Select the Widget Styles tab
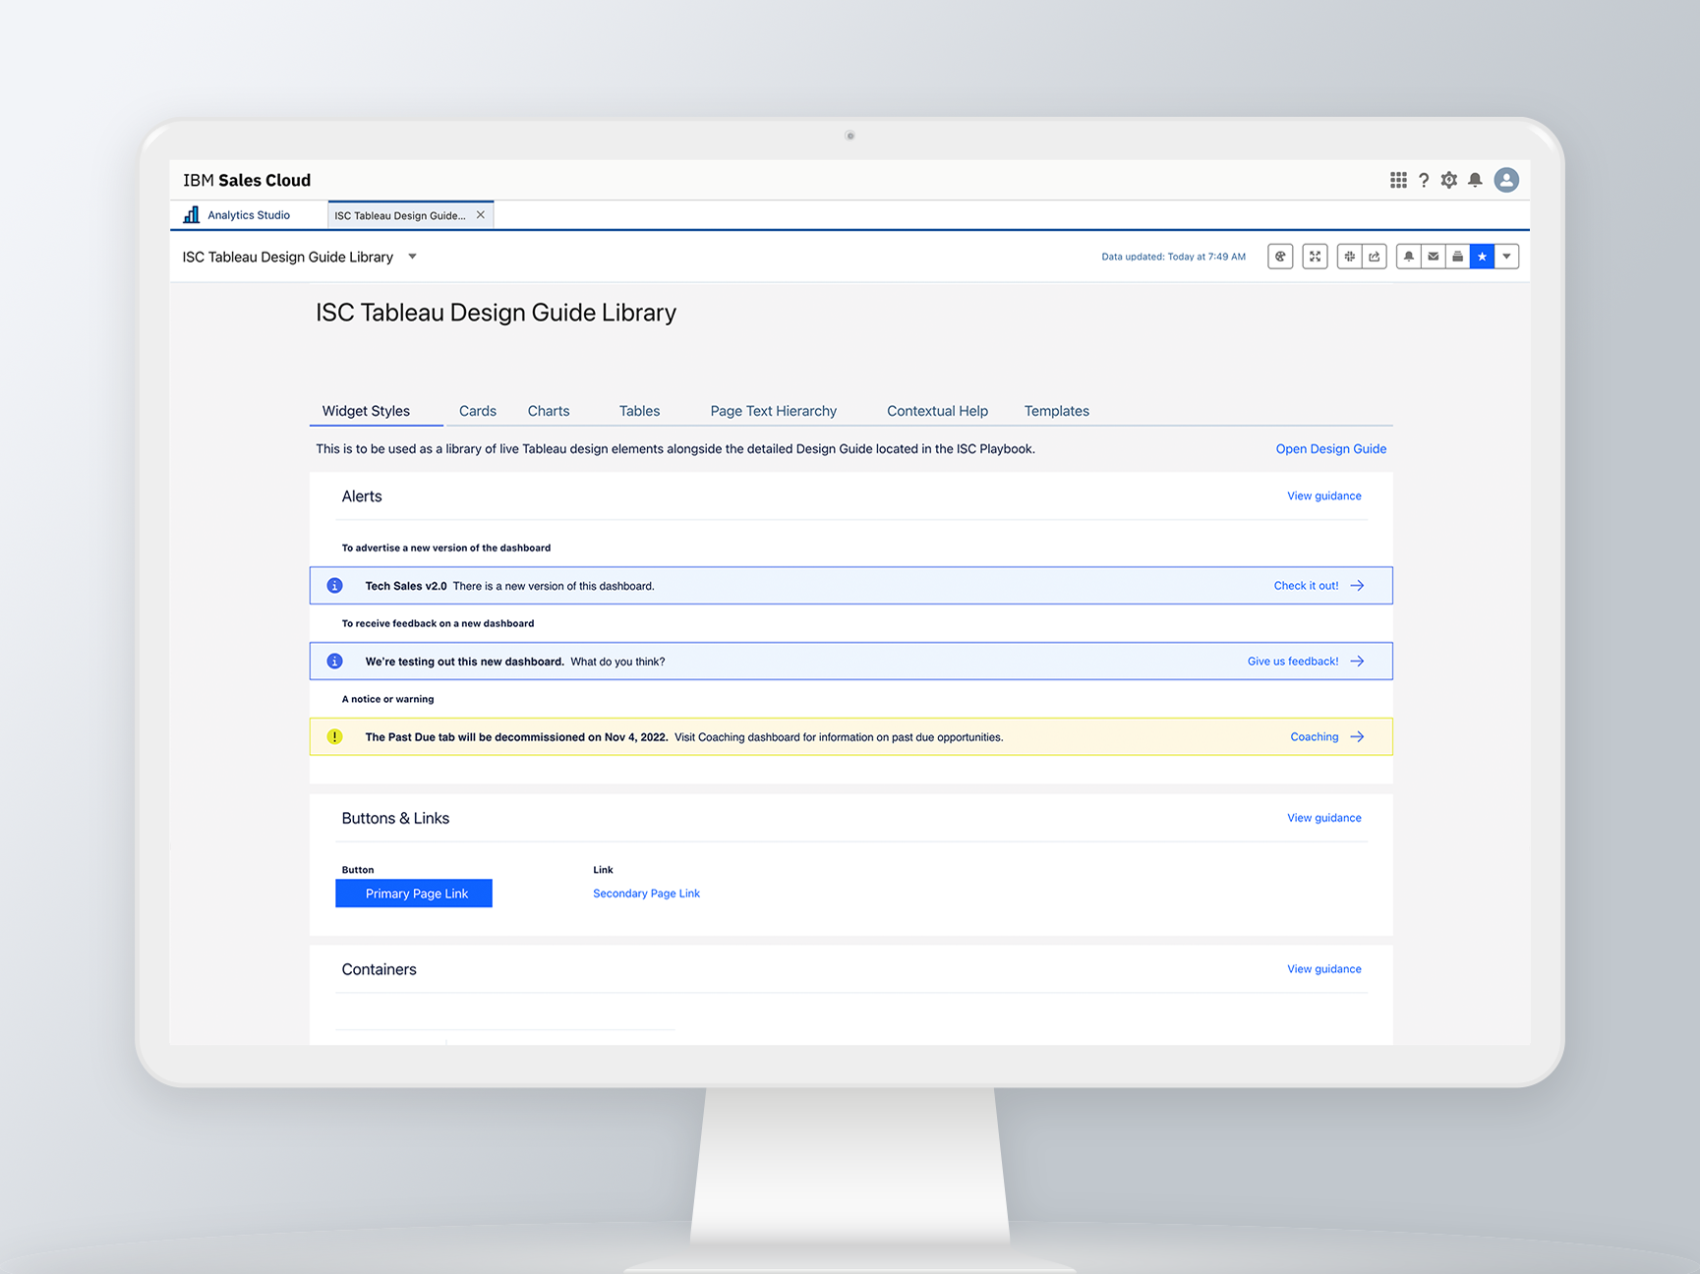The image size is (1700, 1274). (x=366, y=411)
